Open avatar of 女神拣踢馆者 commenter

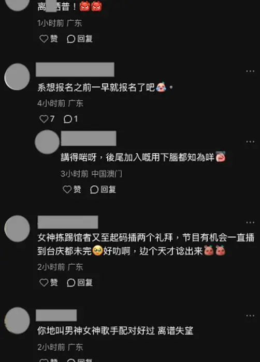click(17, 229)
